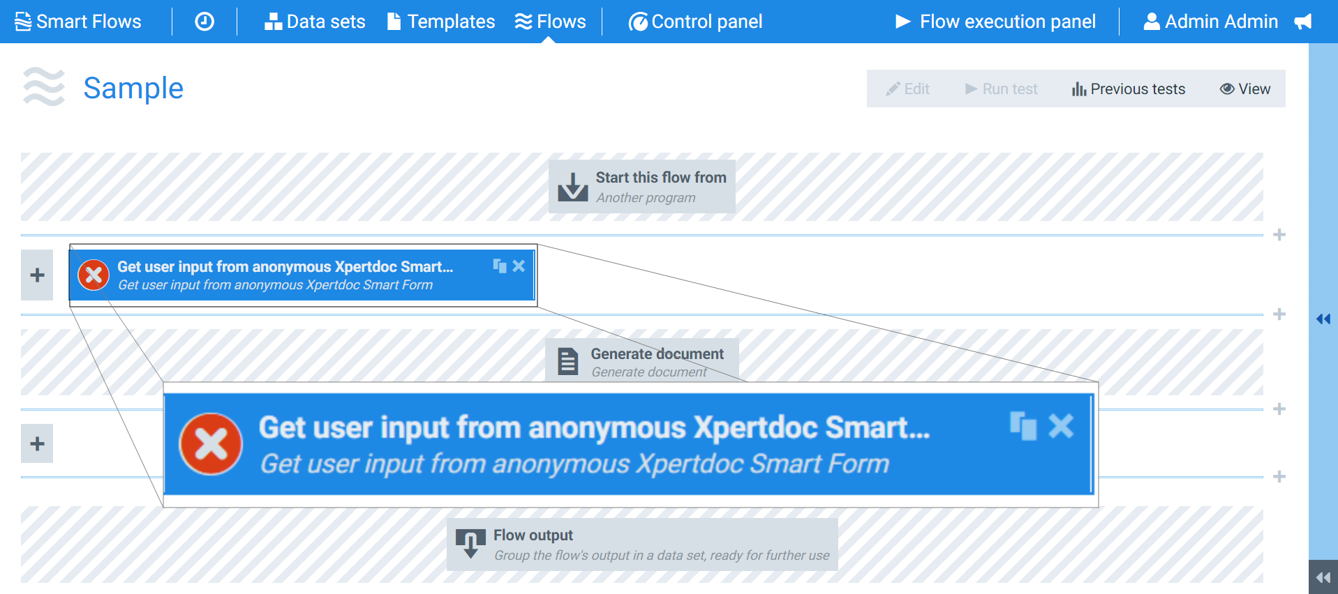Click the download-arrow icon in Start block

573,187
